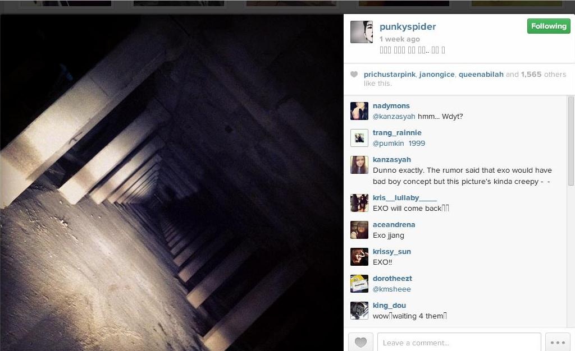Click the @kanzasyah mention link
575x351 pixels.
point(394,117)
